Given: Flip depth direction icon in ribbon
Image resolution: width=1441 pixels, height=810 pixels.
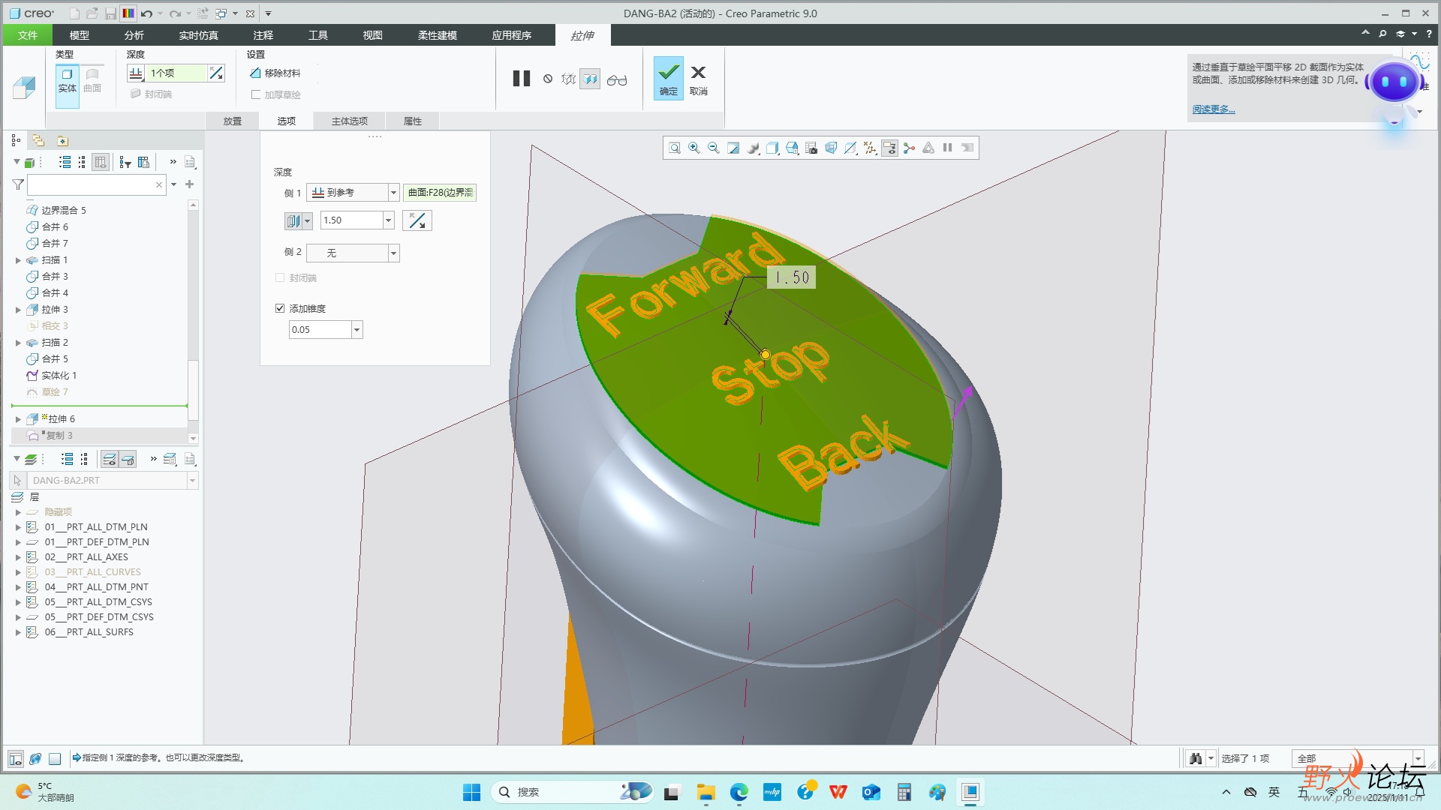Looking at the screenshot, I should [216, 73].
